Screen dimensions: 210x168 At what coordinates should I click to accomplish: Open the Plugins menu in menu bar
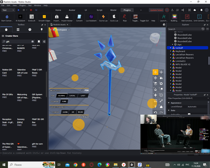tap(22, 5)
